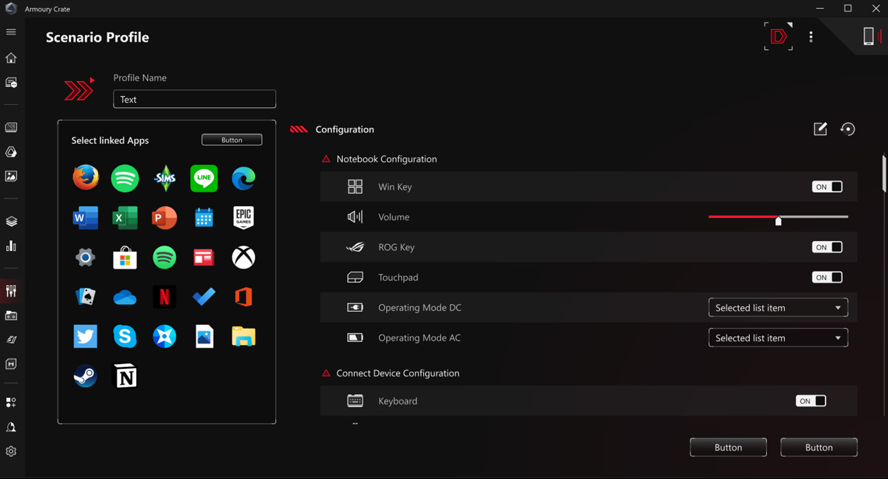Select the Netflix app icon
This screenshot has height=479, width=888.
165,297
